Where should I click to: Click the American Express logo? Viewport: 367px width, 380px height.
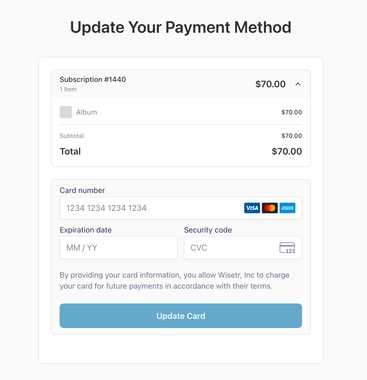coord(287,208)
